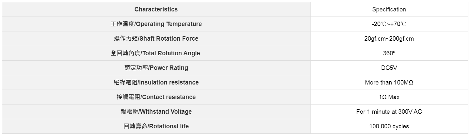Select the '1Ω Max' value
Image resolution: width=469 pixels, height=135 pixels.
coord(389,97)
